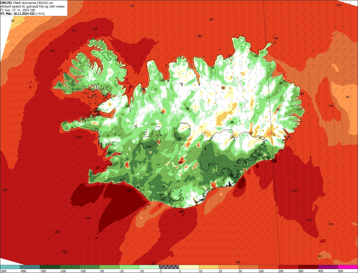Pick the red swatch between 200 and 300
358x273 pixels.
[288, 267]
